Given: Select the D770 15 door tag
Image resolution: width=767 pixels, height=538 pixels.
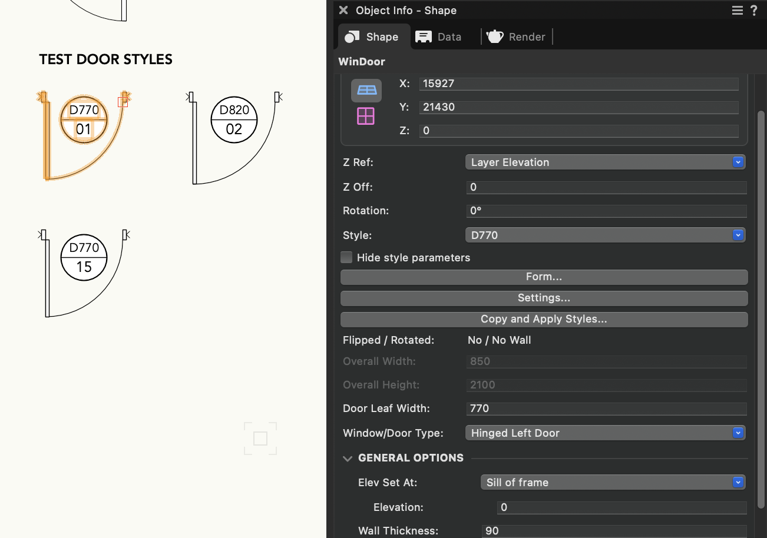Looking at the screenshot, I should tap(84, 257).
